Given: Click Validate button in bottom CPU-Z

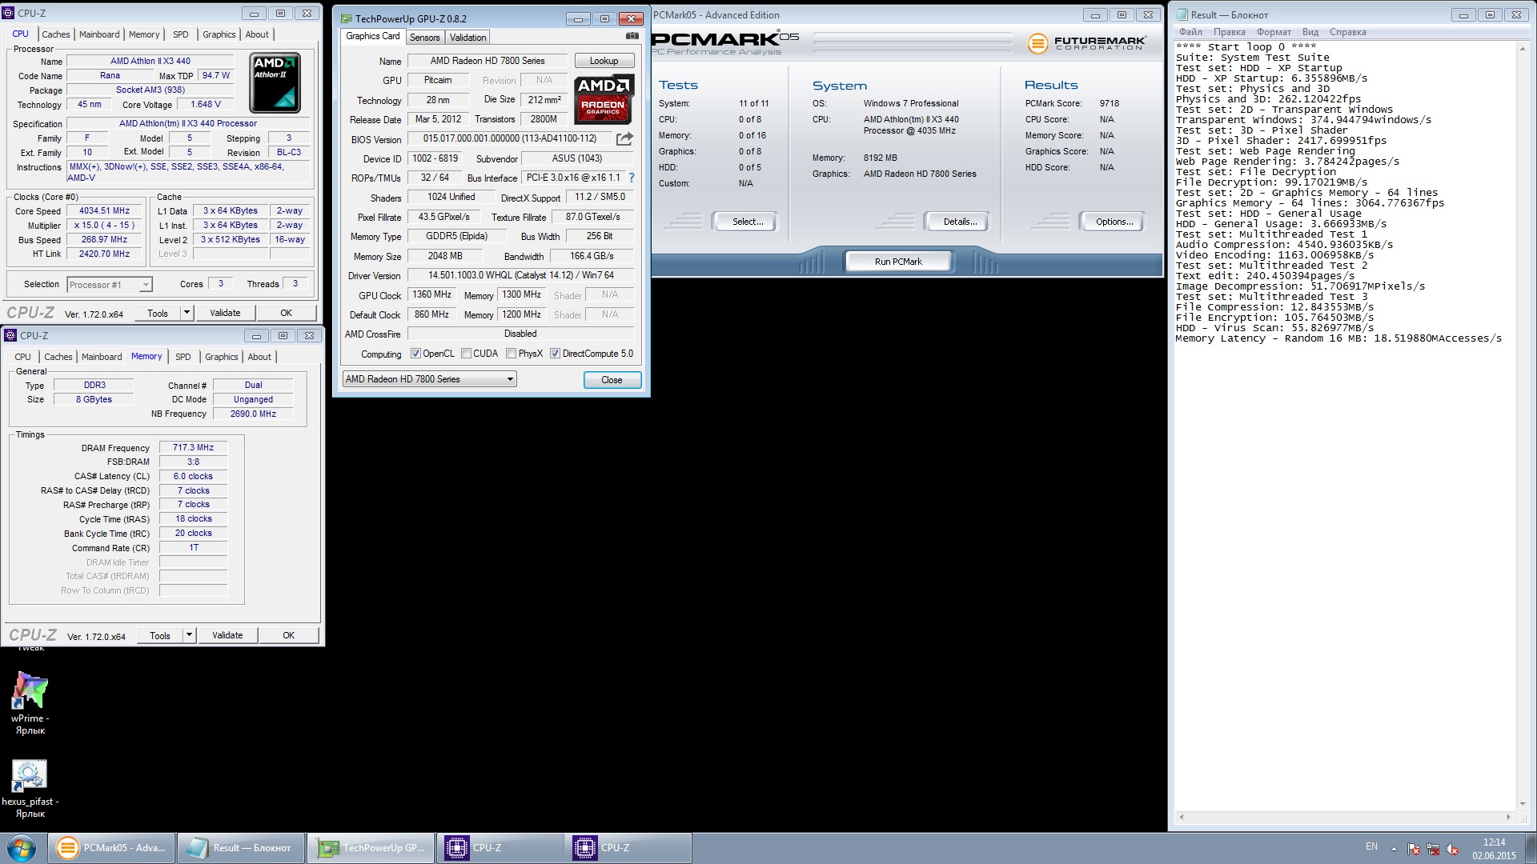Looking at the screenshot, I should pyautogui.click(x=227, y=635).
